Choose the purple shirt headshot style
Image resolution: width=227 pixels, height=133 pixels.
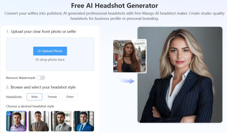pos(16,121)
